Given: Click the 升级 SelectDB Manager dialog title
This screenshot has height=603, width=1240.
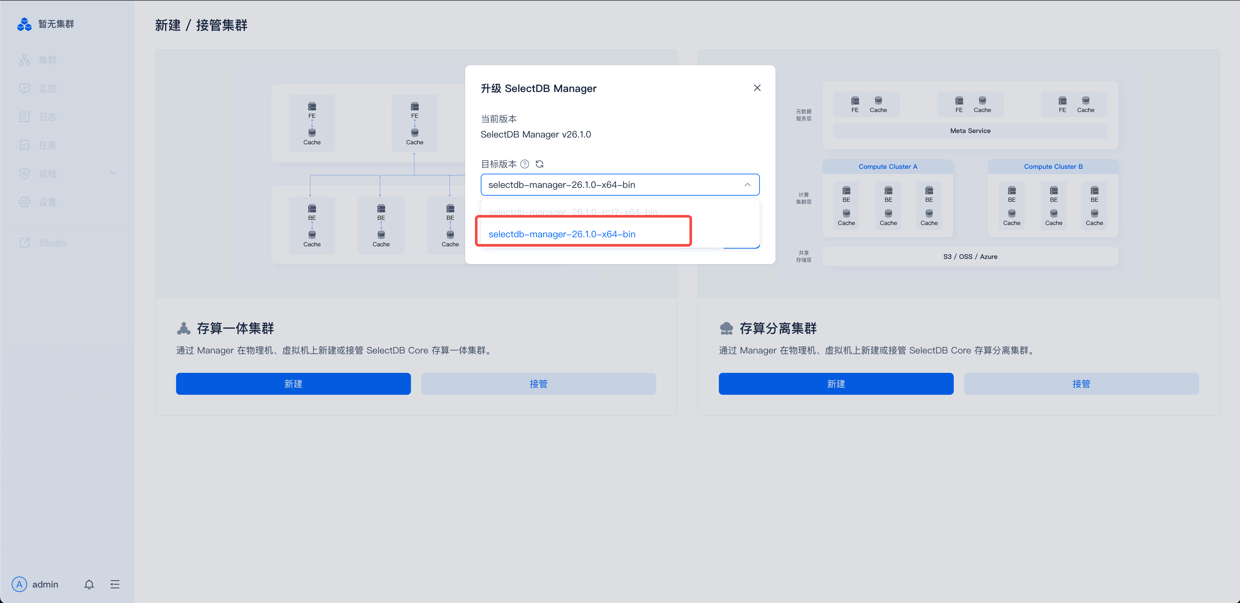Looking at the screenshot, I should [x=538, y=88].
